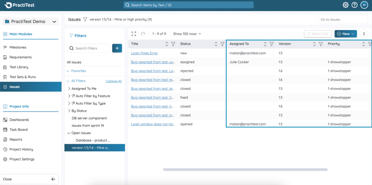
Task: Expand the By Status filter group
Action: point(69,111)
